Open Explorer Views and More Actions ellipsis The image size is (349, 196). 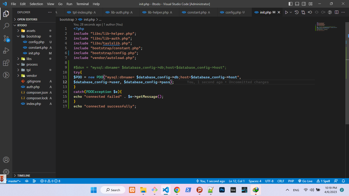(50, 12)
